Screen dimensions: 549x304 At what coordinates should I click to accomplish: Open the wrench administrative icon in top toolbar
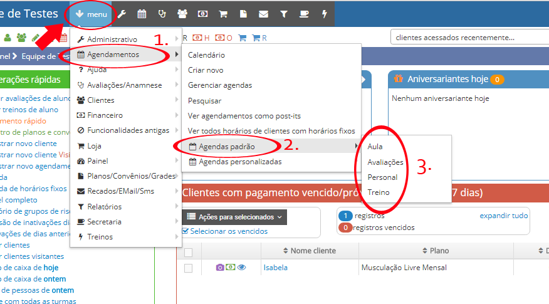pyautogui.click(x=122, y=14)
